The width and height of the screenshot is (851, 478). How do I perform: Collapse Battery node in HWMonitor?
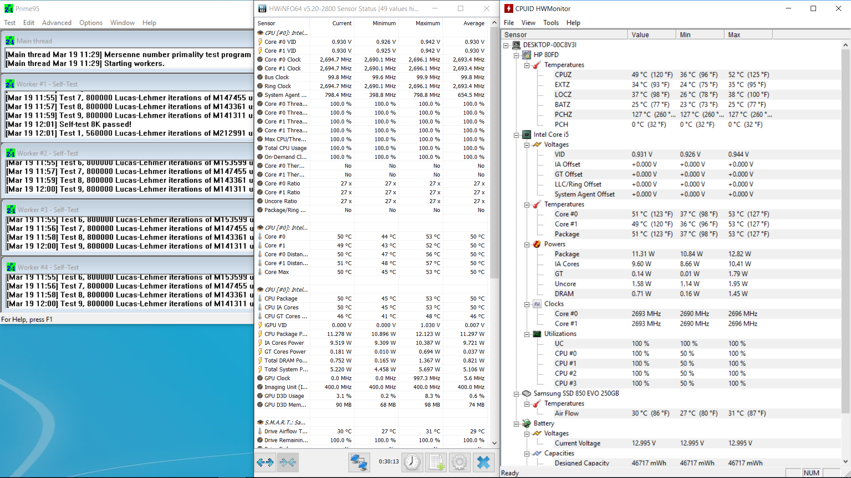coord(516,424)
